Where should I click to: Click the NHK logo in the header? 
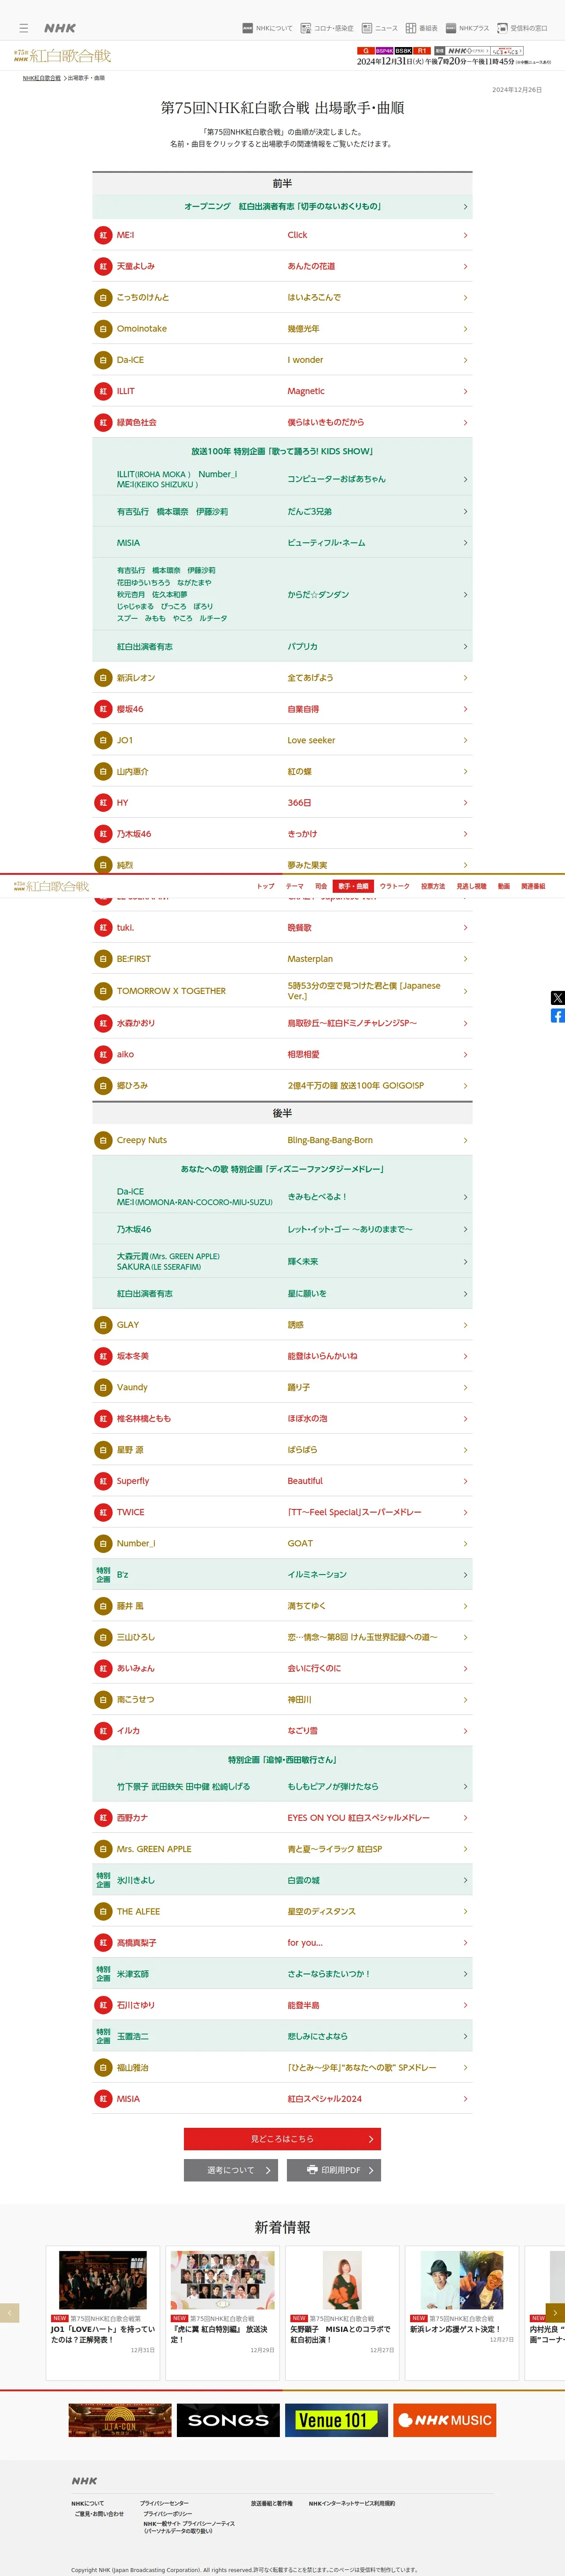(x=60, y=28)
